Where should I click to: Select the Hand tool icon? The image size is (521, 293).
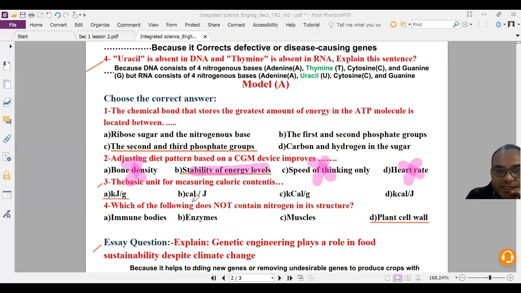click(75, 15)
